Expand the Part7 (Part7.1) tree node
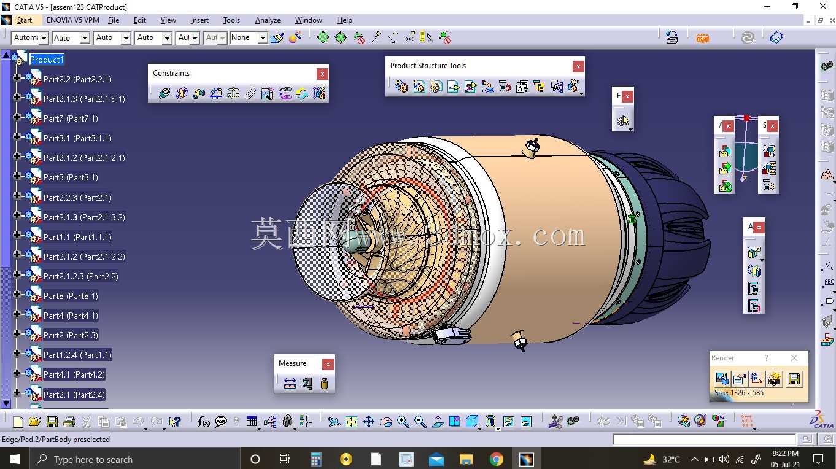Screen dimensions: 836x469 point(17,118)
